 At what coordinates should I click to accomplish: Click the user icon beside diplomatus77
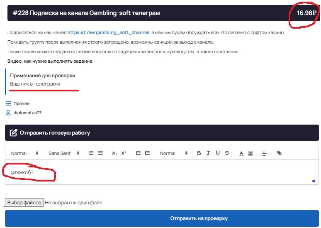coord(8,113)
